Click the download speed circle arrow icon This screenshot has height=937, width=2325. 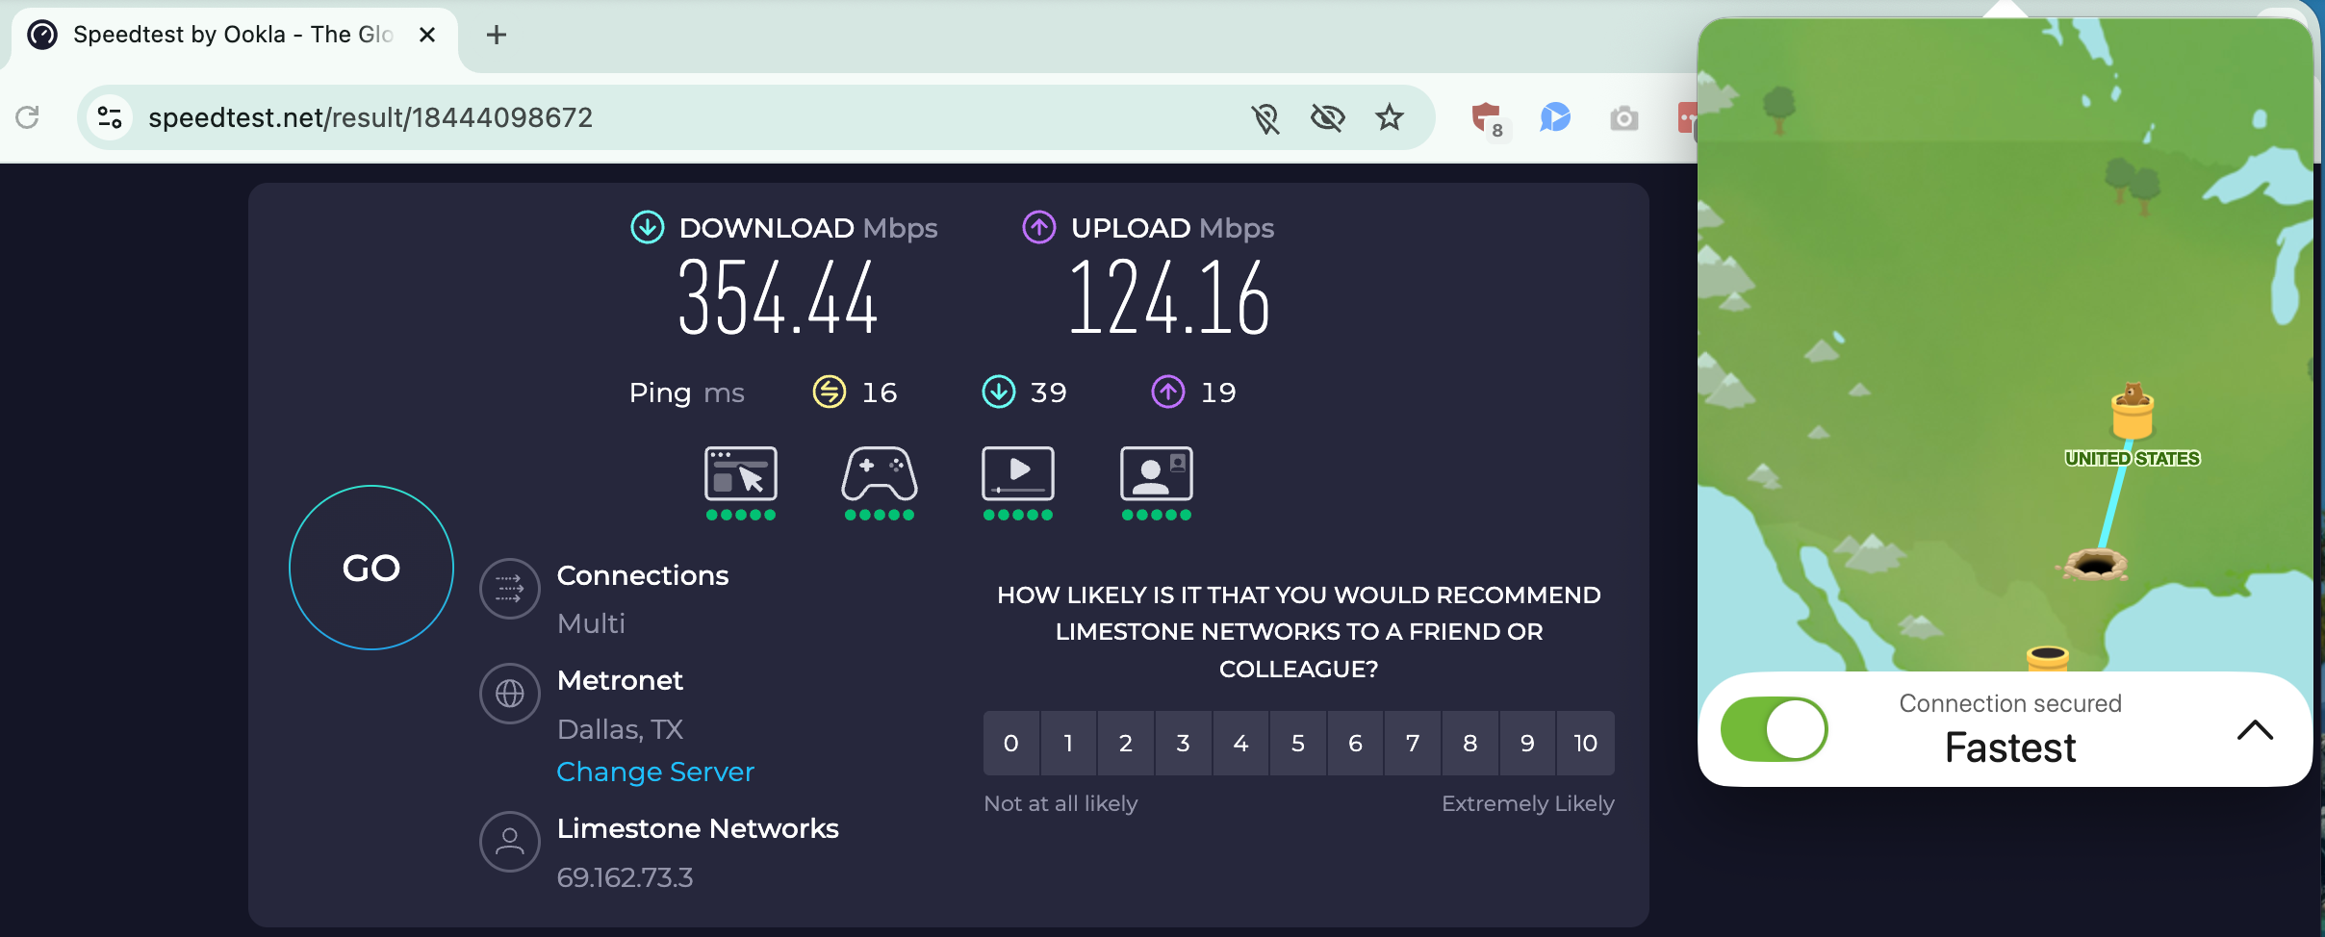pos(648,228)
